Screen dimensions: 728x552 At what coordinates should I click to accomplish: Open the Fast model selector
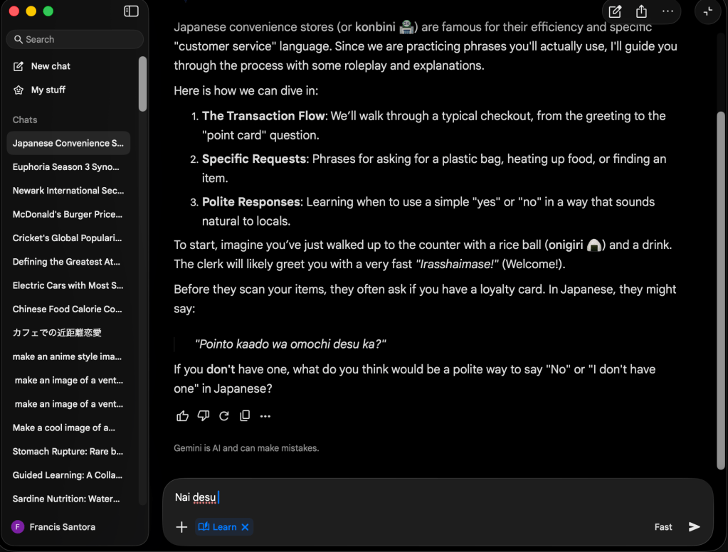pos(663,527)
